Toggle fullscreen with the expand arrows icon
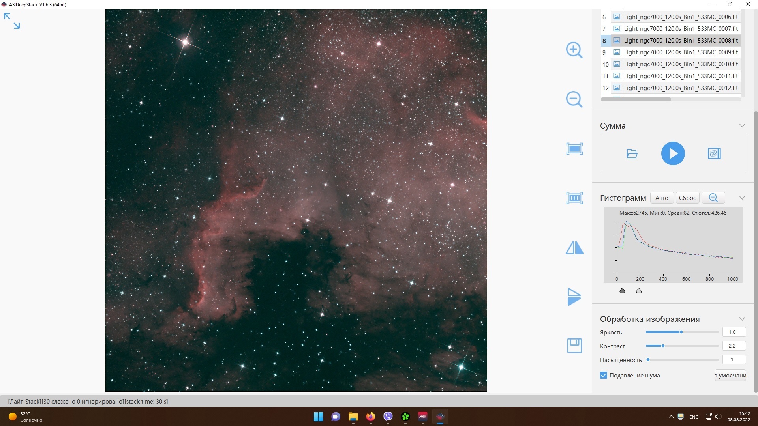The image size is (758, 426). point(12,21)
